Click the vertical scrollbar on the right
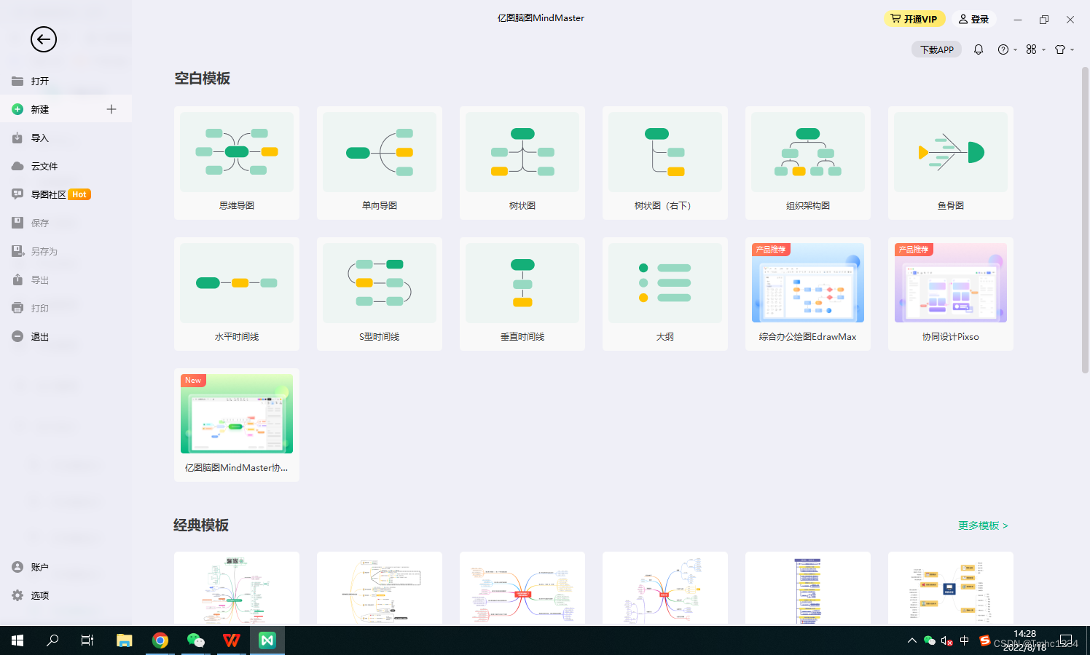The image size is (1090, 655). (1085, 220)
